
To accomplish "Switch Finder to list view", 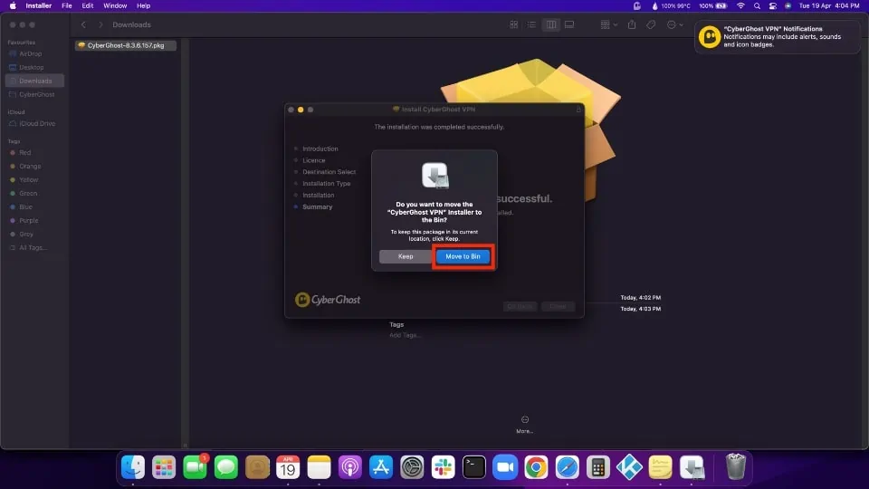I will click(x=531, y=24).
